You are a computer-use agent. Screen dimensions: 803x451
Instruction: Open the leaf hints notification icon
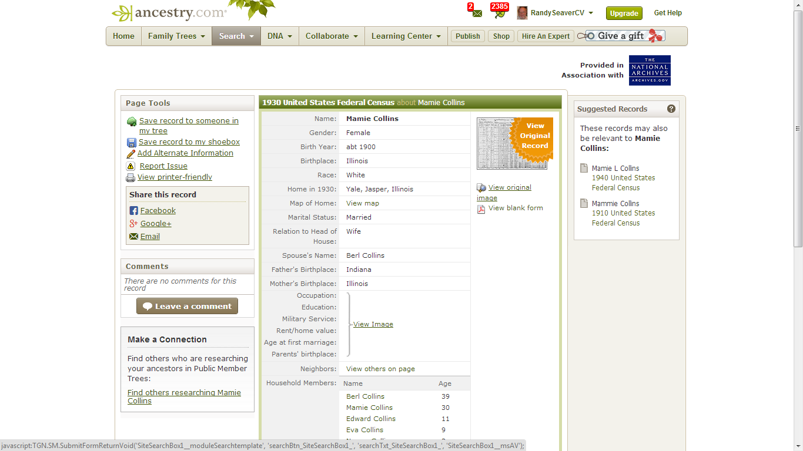point(500,14)
